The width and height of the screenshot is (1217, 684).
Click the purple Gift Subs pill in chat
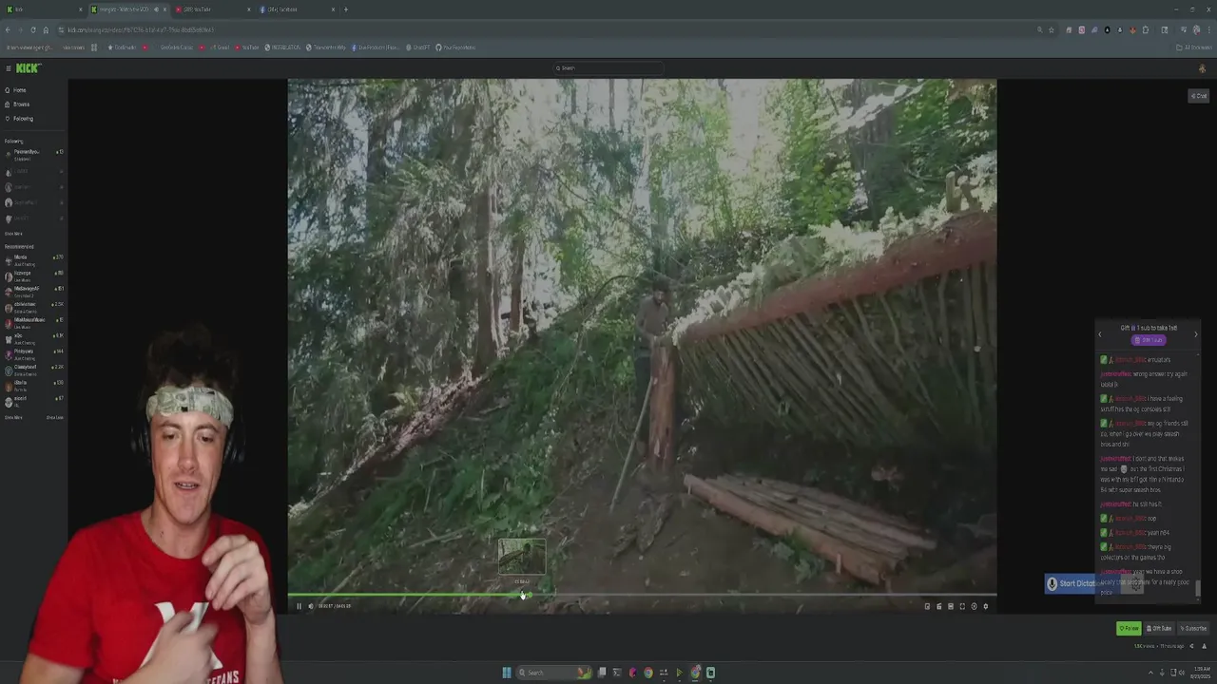1149,340
